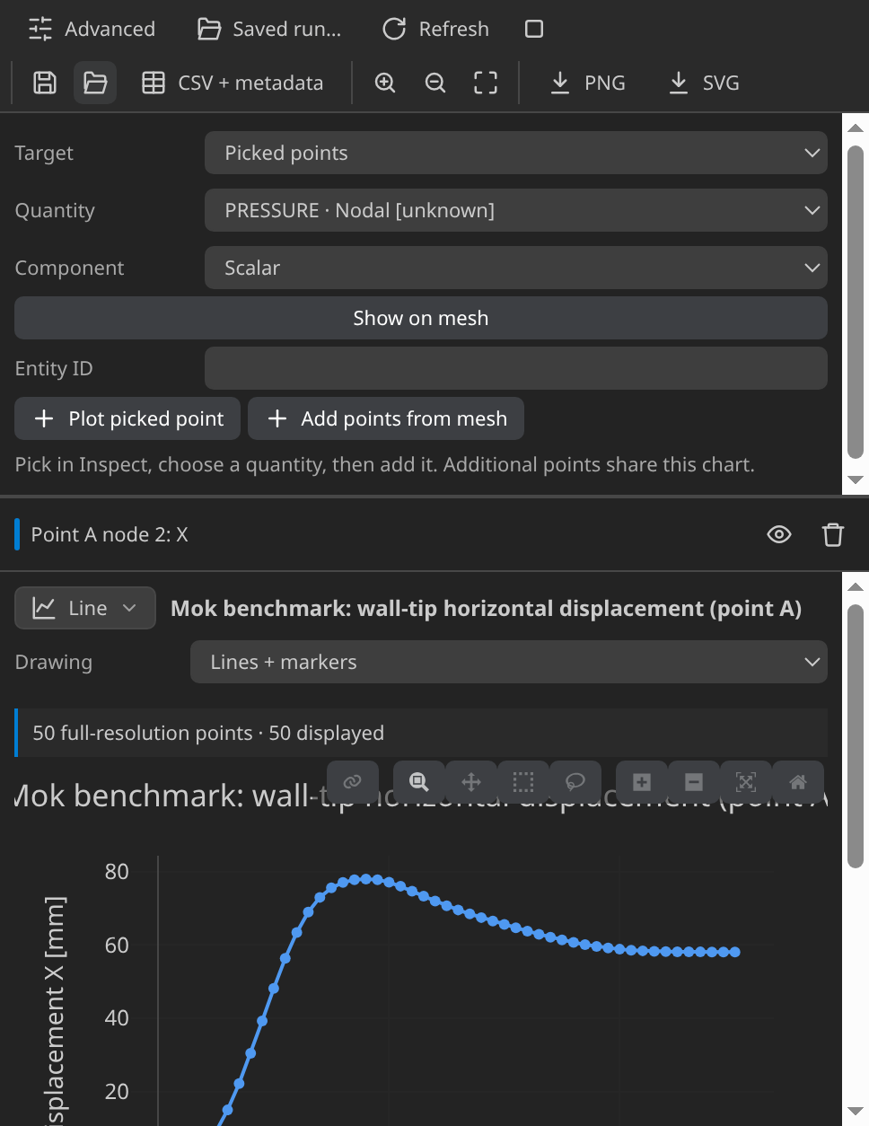Select the pan tool in plot modebar
869x1126 pixels.
pyautogui.click(x=471, y=782)
